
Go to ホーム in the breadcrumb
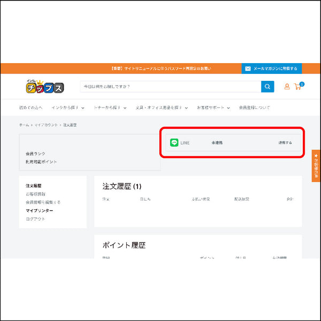(24, 125)
